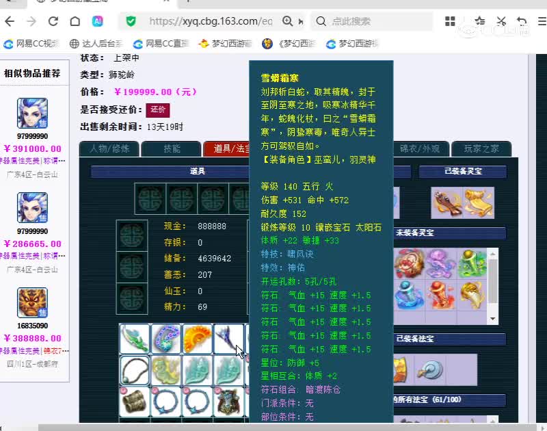Click the 相似物品推荐 header
Viewport: 547px width, 431px height.
[32, 73]
